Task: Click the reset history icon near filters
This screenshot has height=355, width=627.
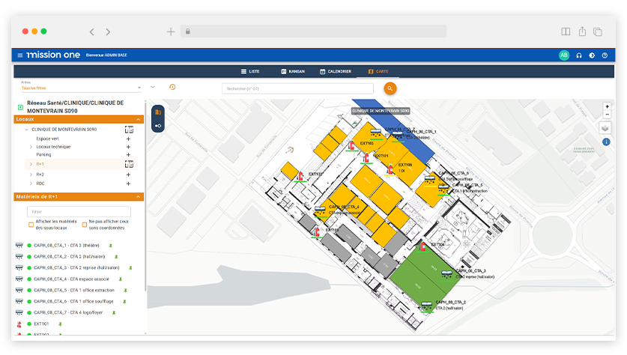Action: tap(172, 87)
